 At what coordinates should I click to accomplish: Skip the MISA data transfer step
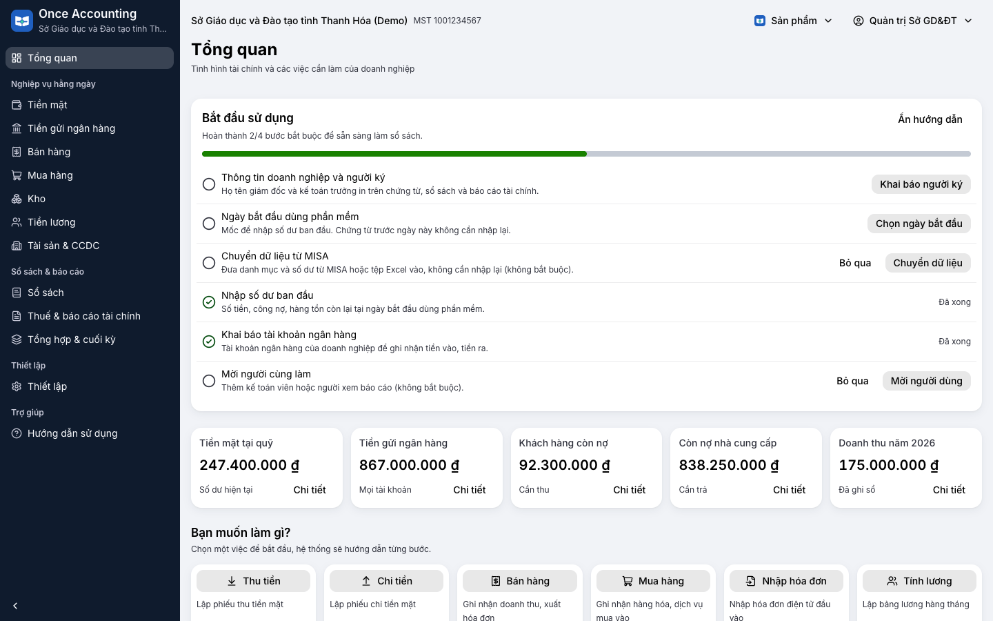pyautogui.click(x=855, y=263)
